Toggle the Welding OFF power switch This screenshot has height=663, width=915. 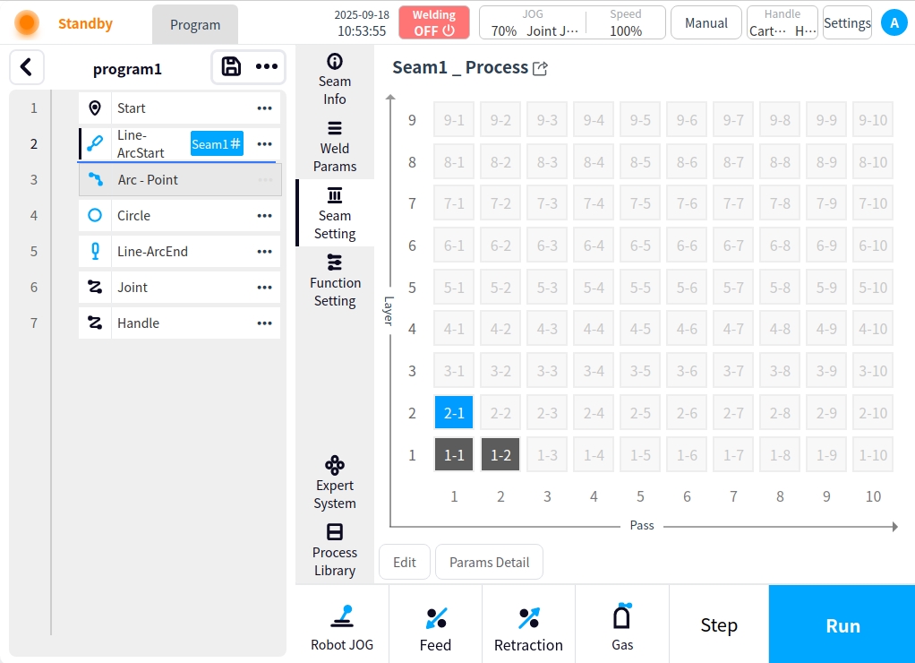(434, 22)
